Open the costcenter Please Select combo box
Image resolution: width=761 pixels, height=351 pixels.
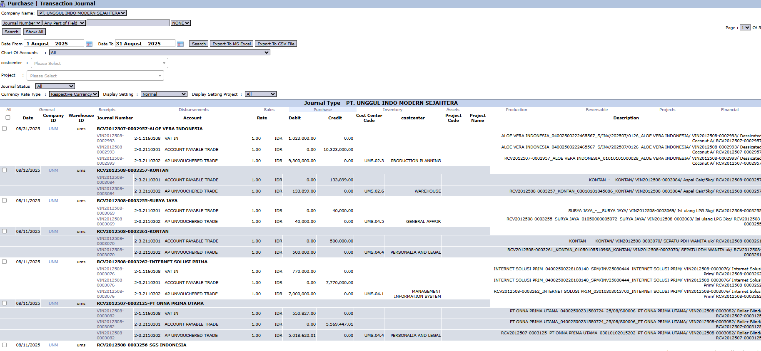[99, 63]
